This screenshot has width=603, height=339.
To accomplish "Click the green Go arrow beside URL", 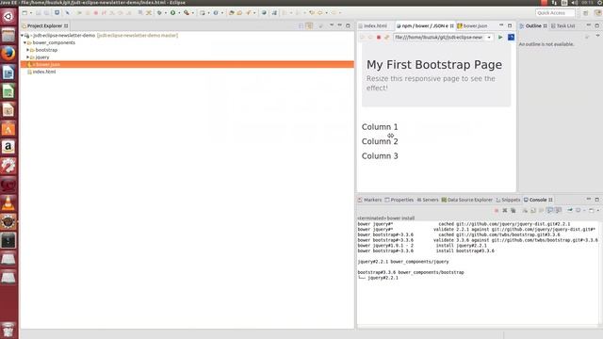I will [x=500, y=38].
